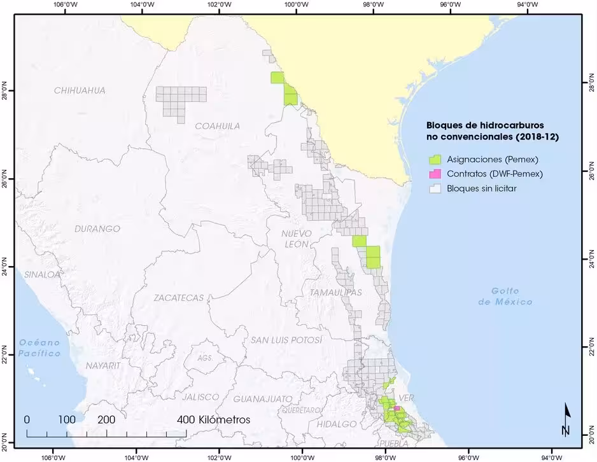Select the DURANGO state label
Image resolution: width=597 pixels, height=462 pixels.
click(x=97, y=228)
